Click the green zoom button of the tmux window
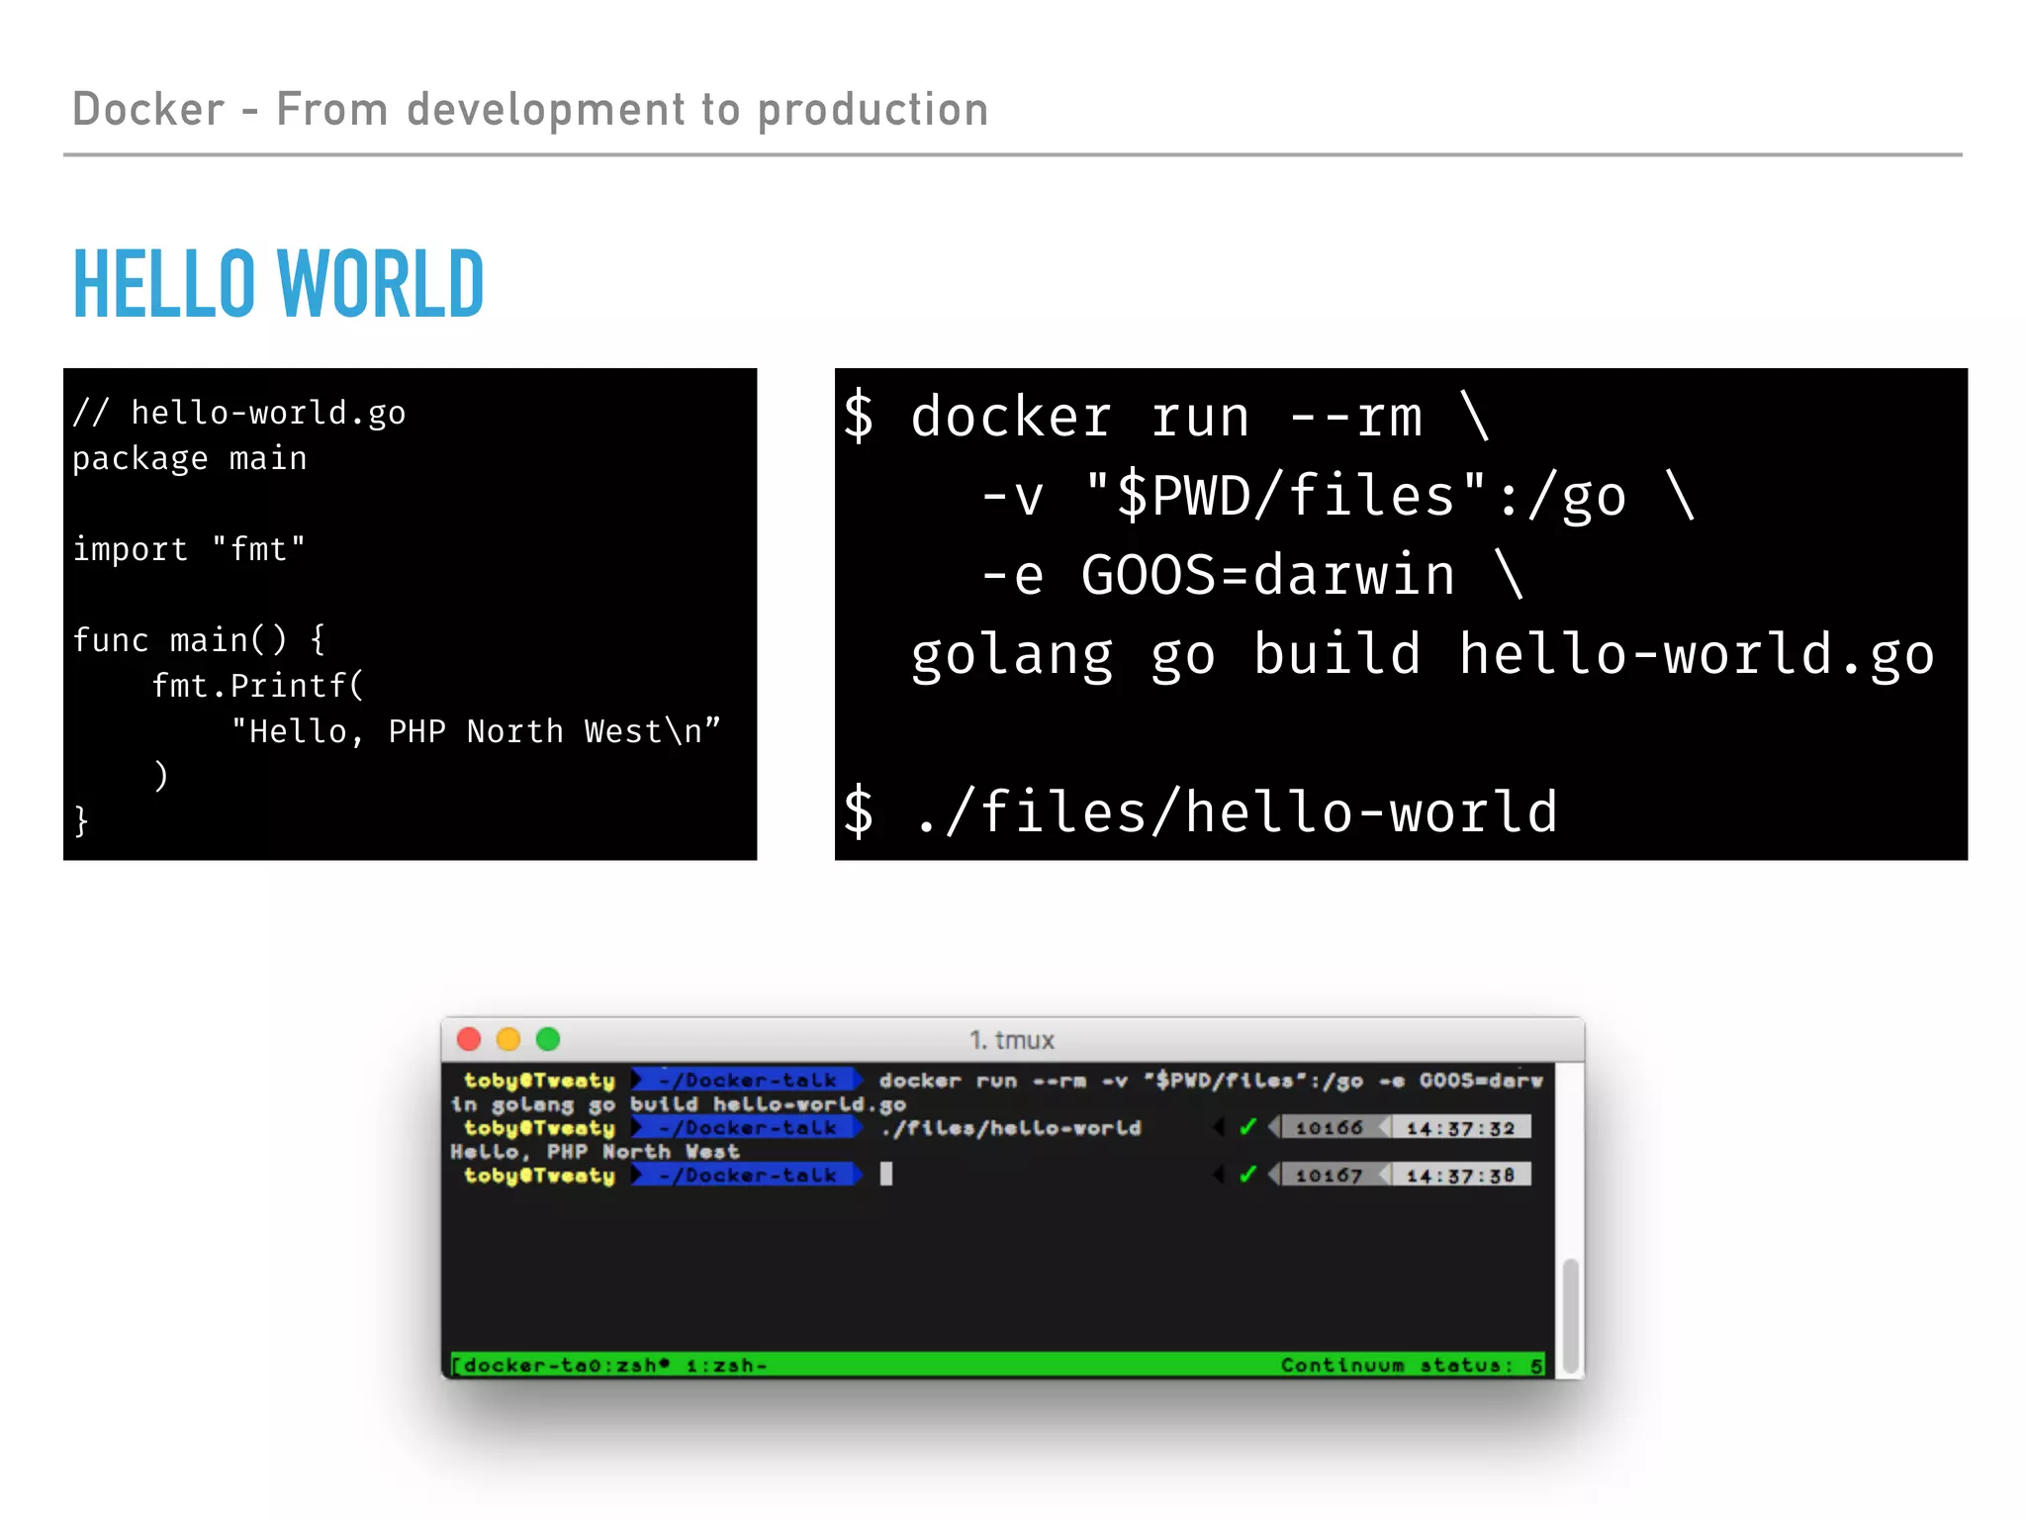This screenshot has height=1520, width=2026. [x=548, y=1039]
